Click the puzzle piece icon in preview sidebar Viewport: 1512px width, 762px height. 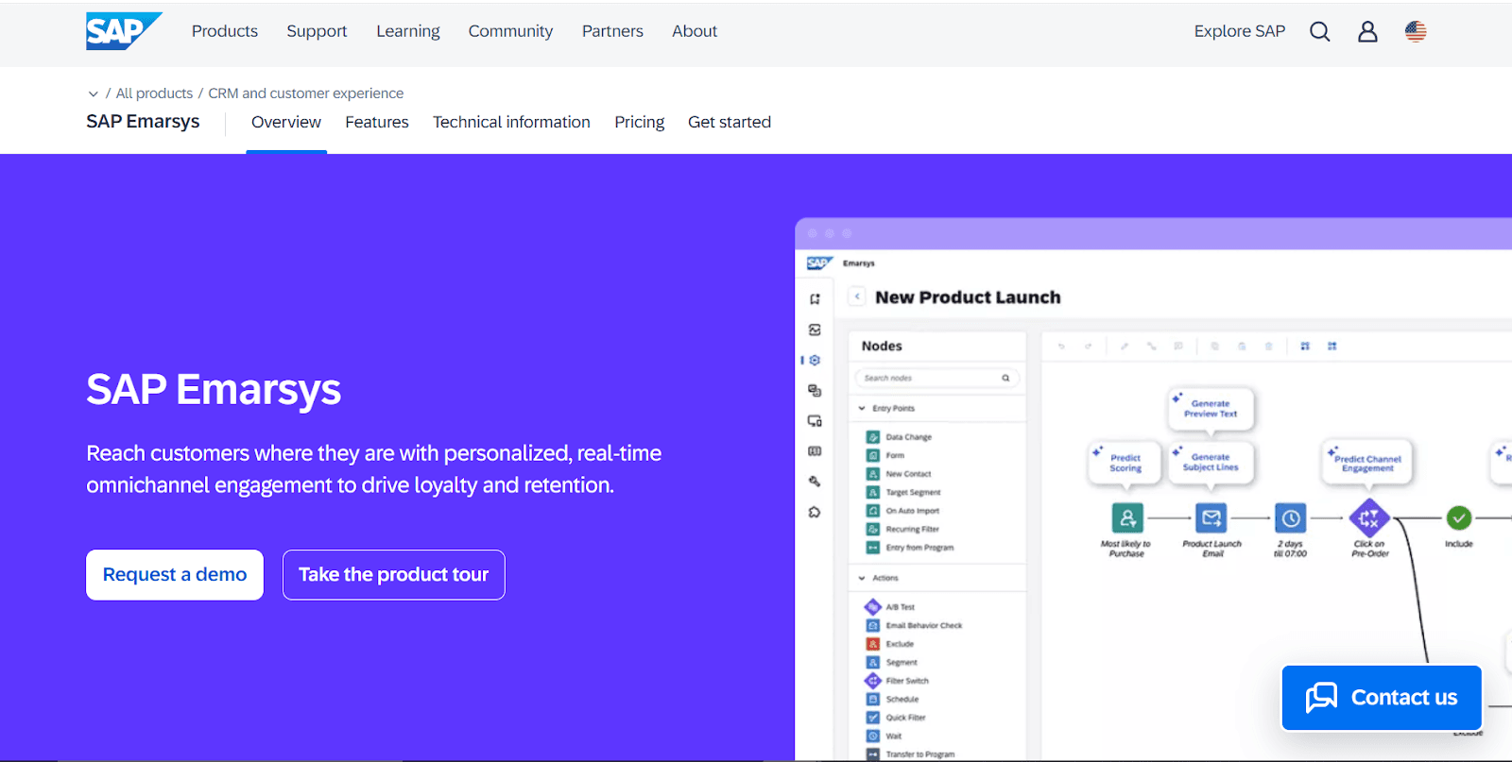815,513
